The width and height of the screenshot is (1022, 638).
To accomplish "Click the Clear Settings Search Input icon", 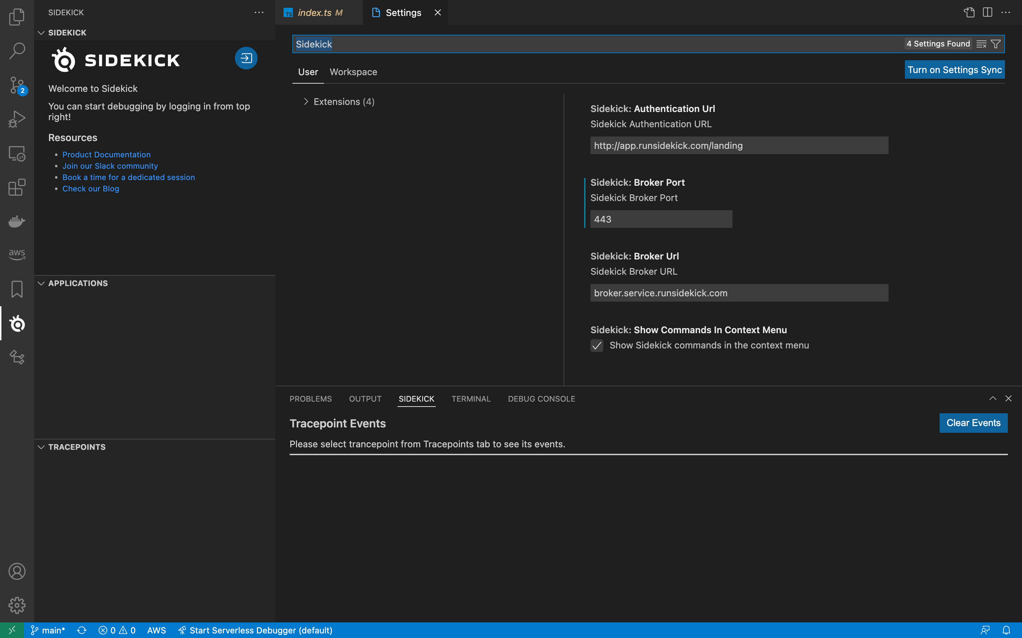I will (x=981, y=44).
